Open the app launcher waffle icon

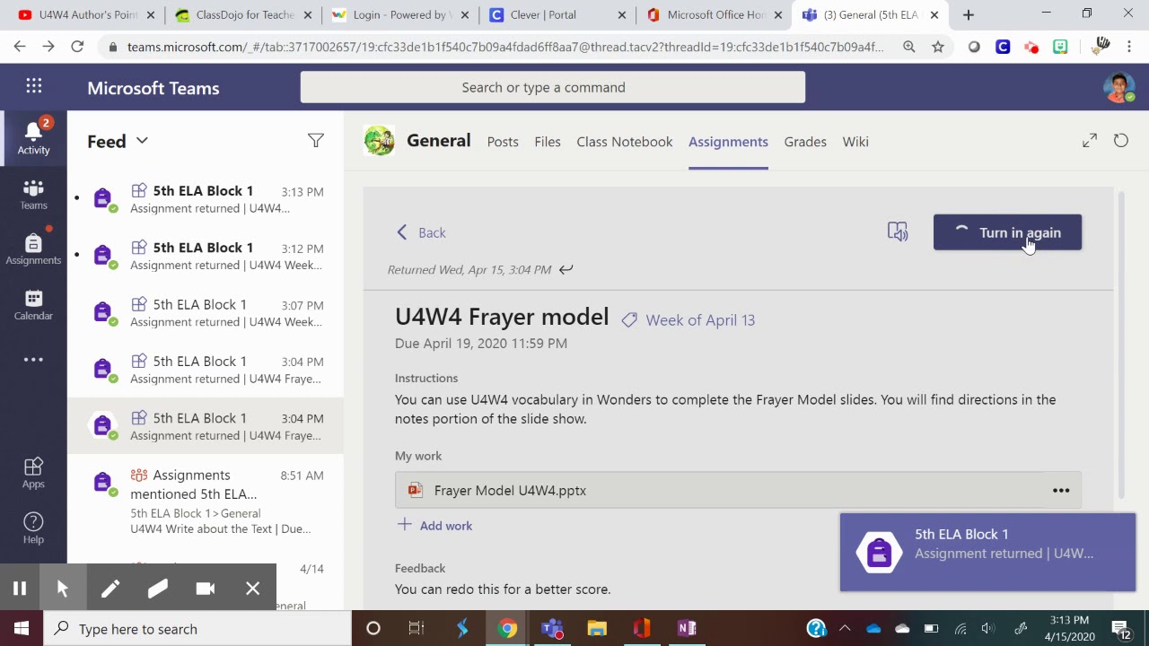click(34, 86)
